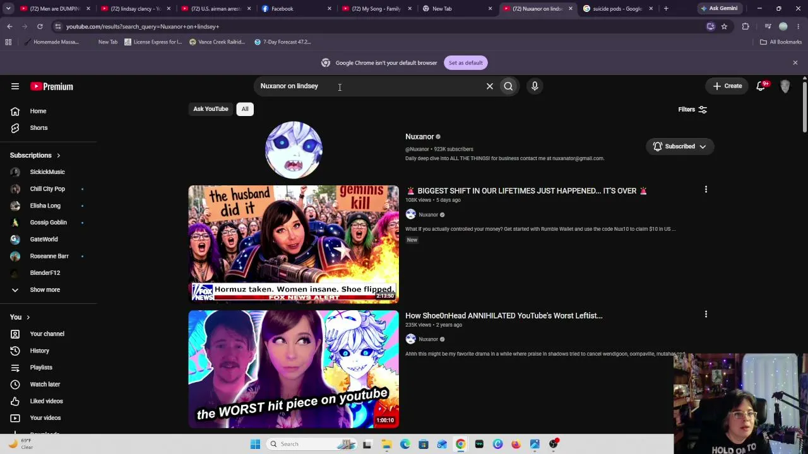
Task: Click the Set as default button
Action: (466, 62)
